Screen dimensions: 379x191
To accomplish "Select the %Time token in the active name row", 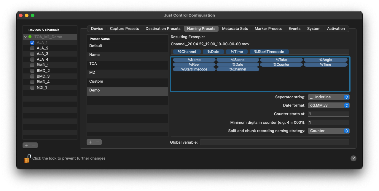I will click(237, 52).
